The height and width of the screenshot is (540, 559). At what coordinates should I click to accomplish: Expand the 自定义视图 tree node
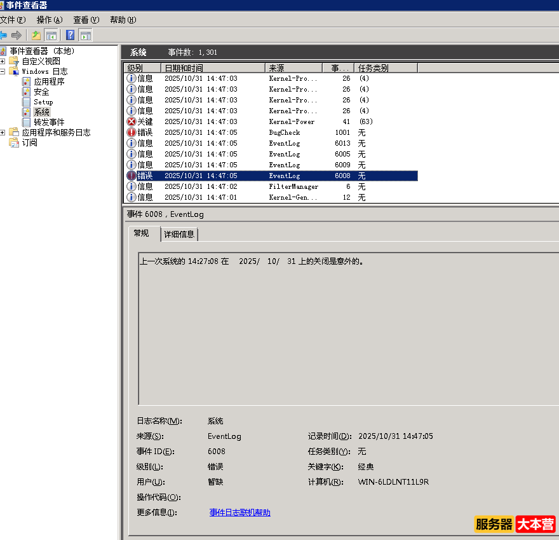coord(3,61)
